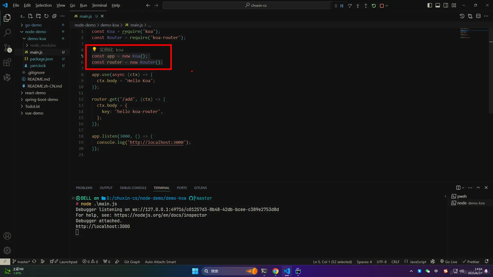Step out in debug toolbar
The image size is (493, 277).
[x=366, y=5]
